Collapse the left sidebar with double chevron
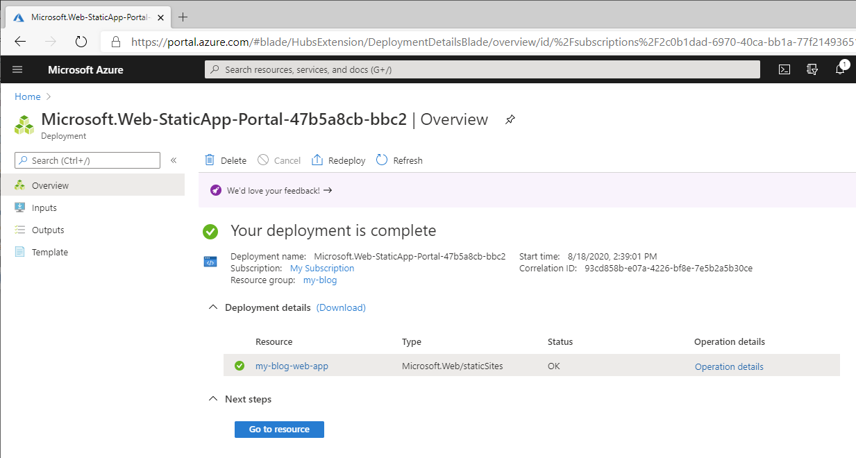The width and height of the screenshot is (856, 458). [x=174, y=160]
